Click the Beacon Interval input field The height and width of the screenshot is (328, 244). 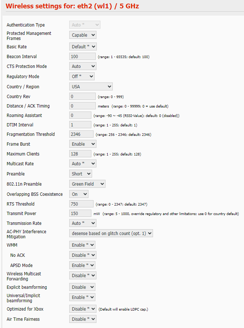pyautogui.click(x=82, y=57)
